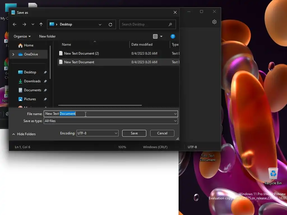The width and height of the screenshot is (287, 215).
Task: Click the Search Desktop field
Action: (x=147, y=24)
